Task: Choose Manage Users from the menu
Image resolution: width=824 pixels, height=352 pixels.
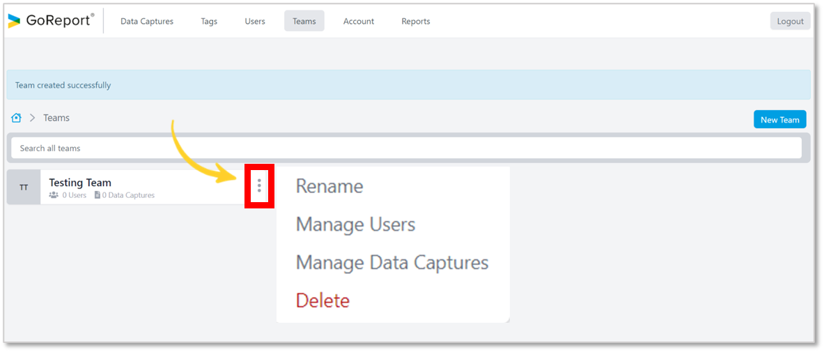Action: (355, 224)
